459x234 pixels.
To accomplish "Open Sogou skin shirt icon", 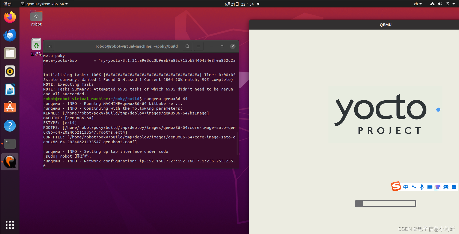I will [438, 187].
